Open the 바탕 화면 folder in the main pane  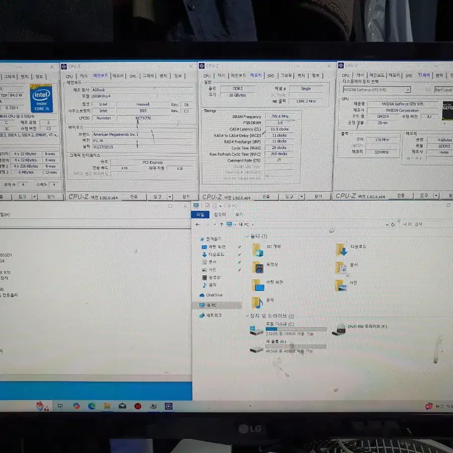pos(258,285)
